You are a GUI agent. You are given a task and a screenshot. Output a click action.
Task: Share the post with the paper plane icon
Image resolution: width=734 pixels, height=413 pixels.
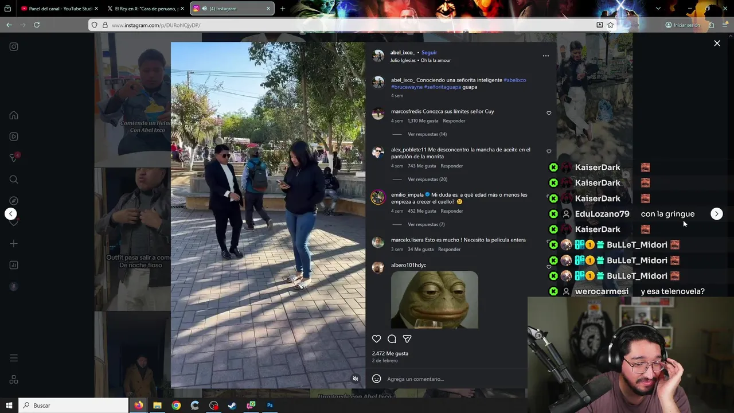click(x=407, y=339)
